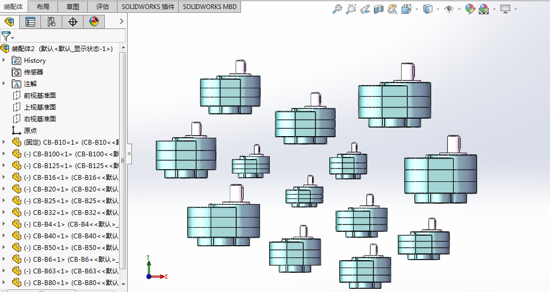Select CB-B63<1> component
Screen dimensions: 550x292
[x=71, y=271]
